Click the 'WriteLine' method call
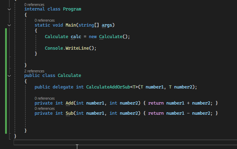 click(77, 48)
